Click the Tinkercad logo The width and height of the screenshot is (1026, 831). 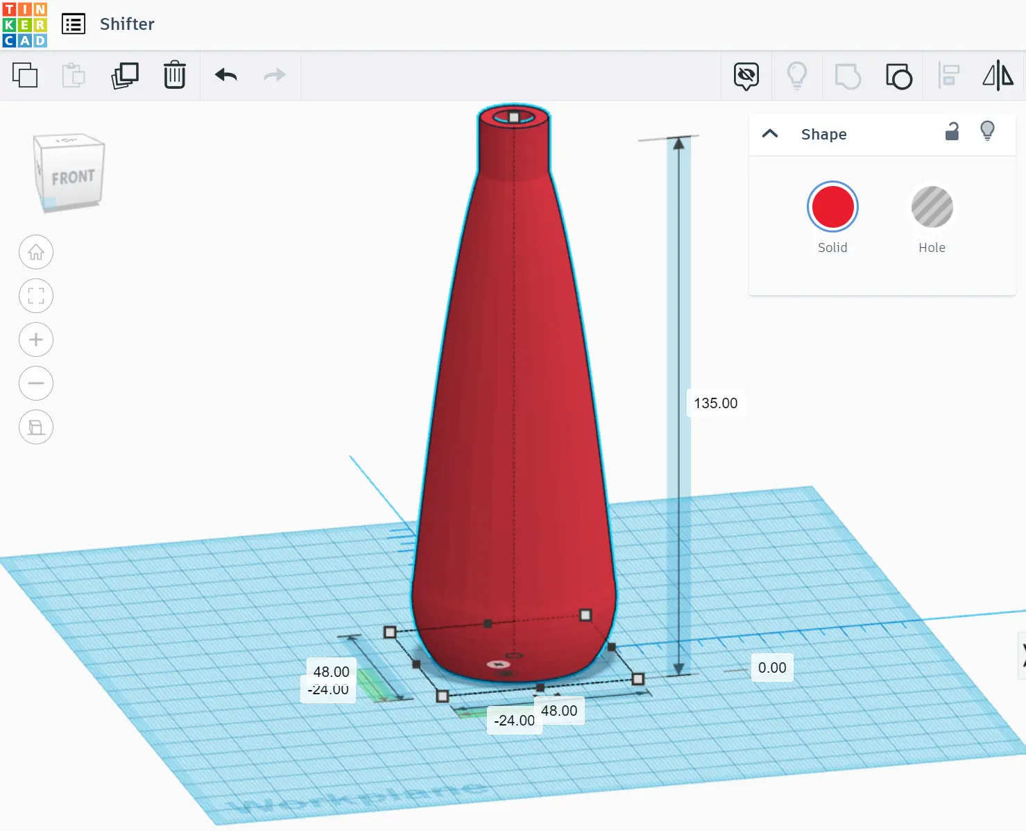tap(25, 24)
